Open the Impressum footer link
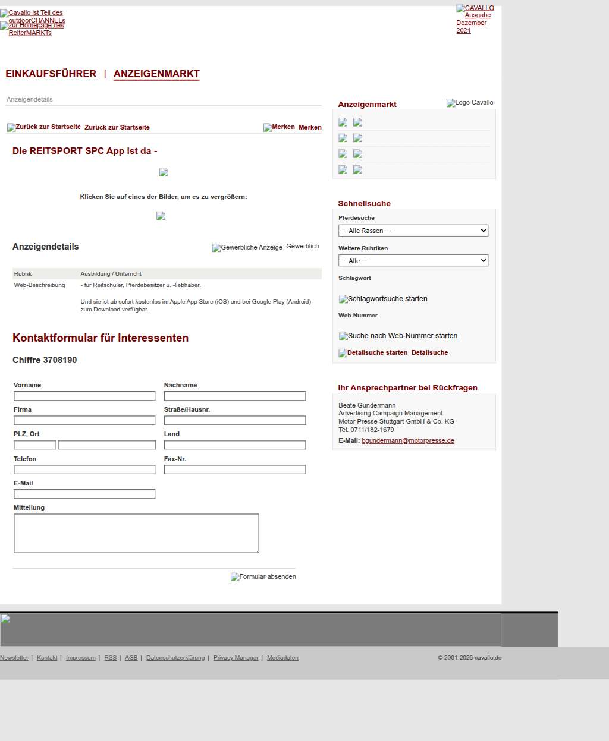Viewport: 609px width, 741px height. pyautogui.click(x=80, y=658)
